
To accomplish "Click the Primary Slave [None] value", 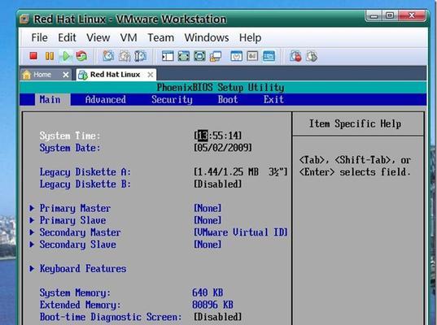I will pos(208,220).
